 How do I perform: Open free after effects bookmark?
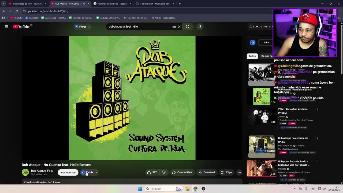tap(136, 18)
